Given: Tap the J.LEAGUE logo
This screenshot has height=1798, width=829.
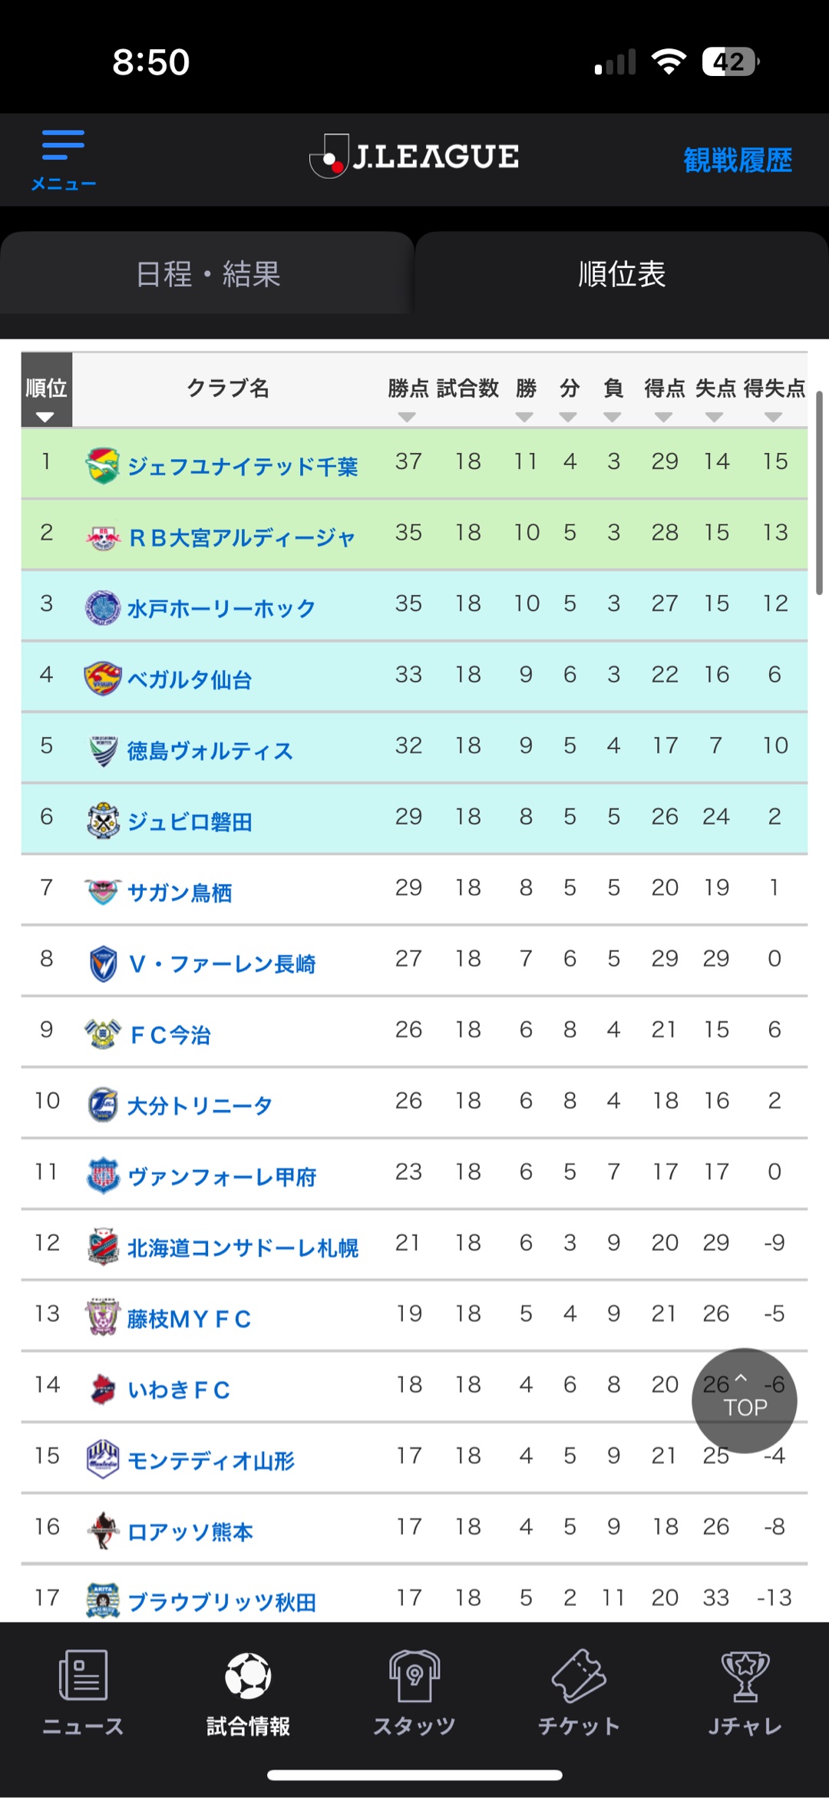Looking at the screenshot, I should 414,157.
